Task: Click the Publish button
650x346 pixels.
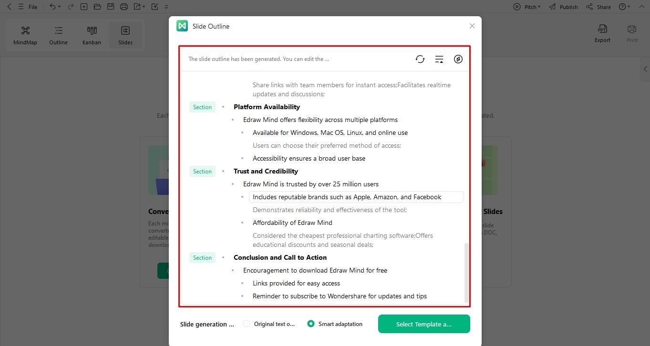Action: 563,7
